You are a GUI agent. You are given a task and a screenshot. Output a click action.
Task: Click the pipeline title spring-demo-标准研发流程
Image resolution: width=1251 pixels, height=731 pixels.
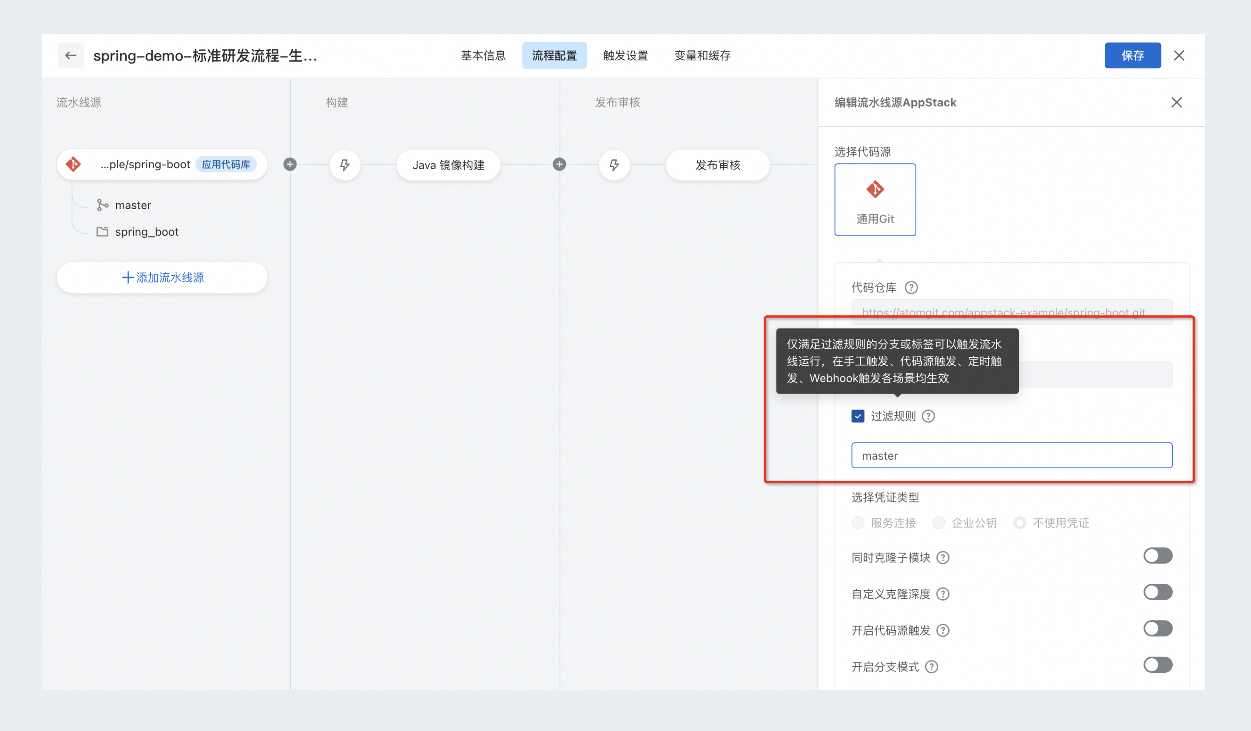click(x=205, y=55)
